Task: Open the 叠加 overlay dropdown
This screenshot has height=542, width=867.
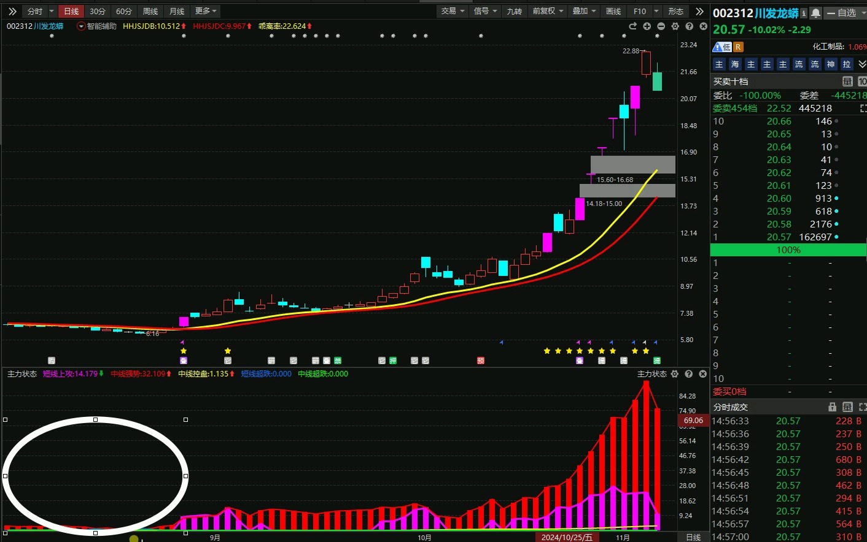Action: (584, 11)
